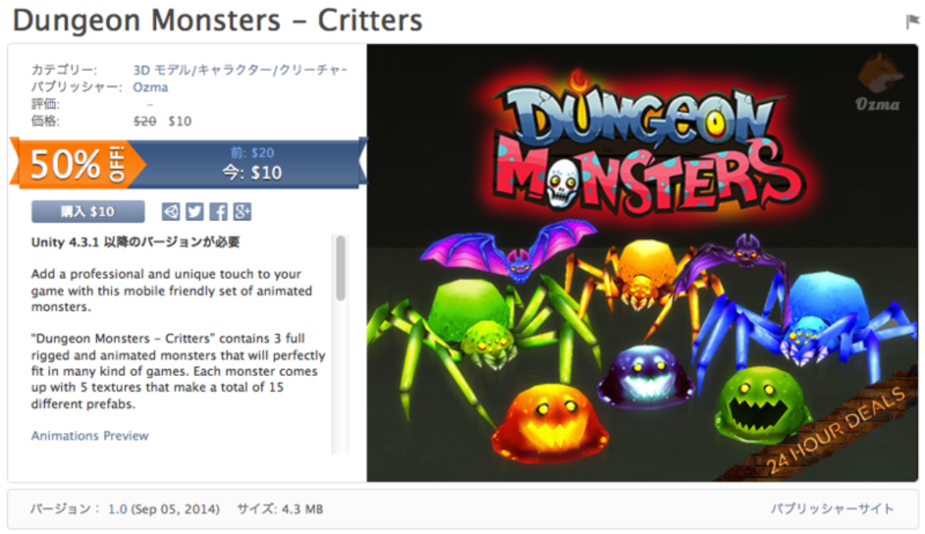This screenshot has width=925, height=534.
Task: Click the Dungeon Monsters preview image
Action: [x=643, y=263]
